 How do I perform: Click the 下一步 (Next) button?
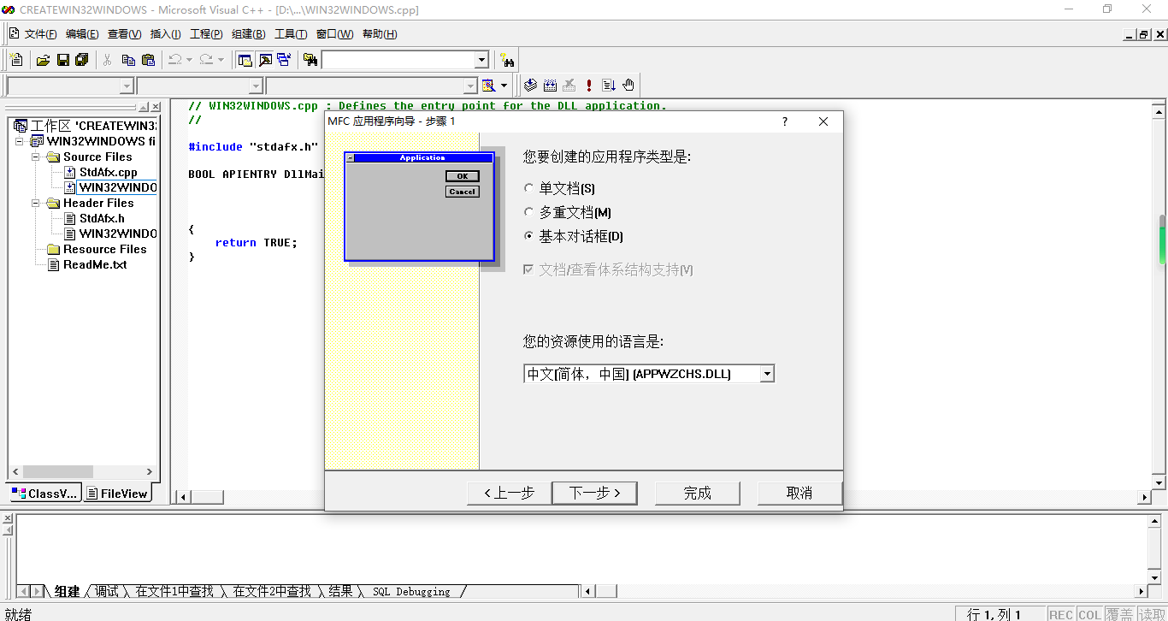(594, 493)
